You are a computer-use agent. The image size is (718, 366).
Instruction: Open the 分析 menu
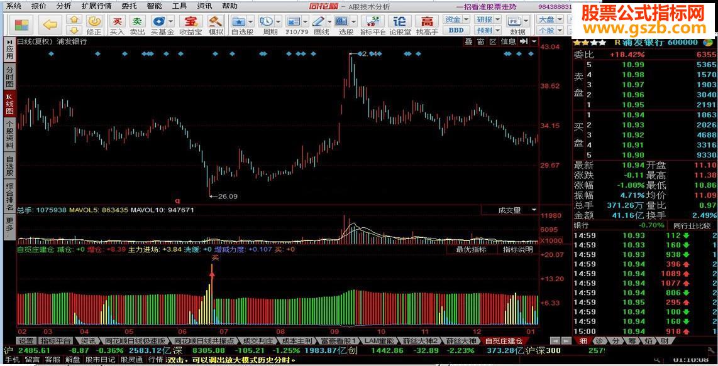click(64, 6)
